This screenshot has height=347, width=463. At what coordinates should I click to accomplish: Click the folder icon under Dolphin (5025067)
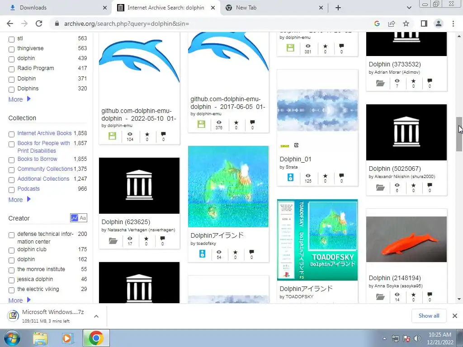(380, 188)
